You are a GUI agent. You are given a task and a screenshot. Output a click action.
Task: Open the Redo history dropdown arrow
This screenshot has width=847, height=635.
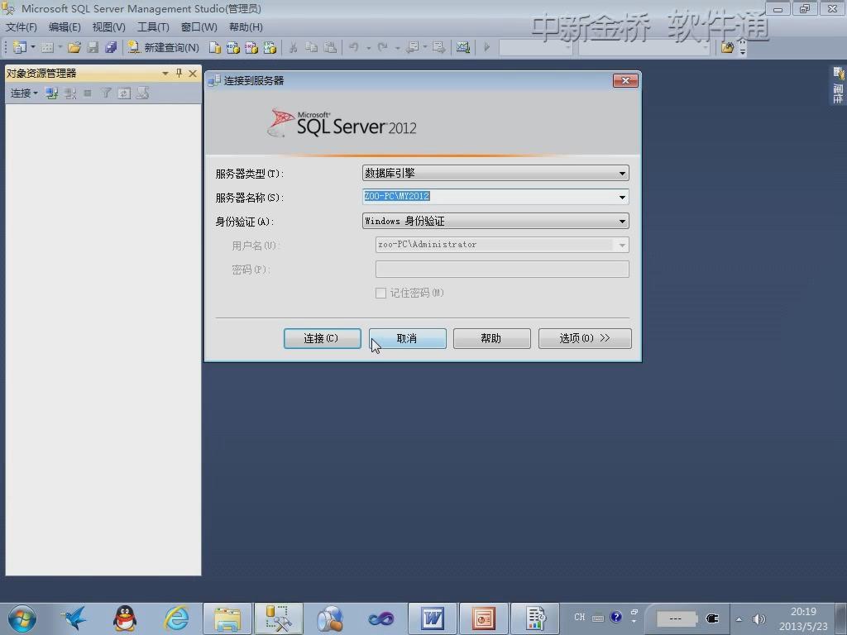397,47
